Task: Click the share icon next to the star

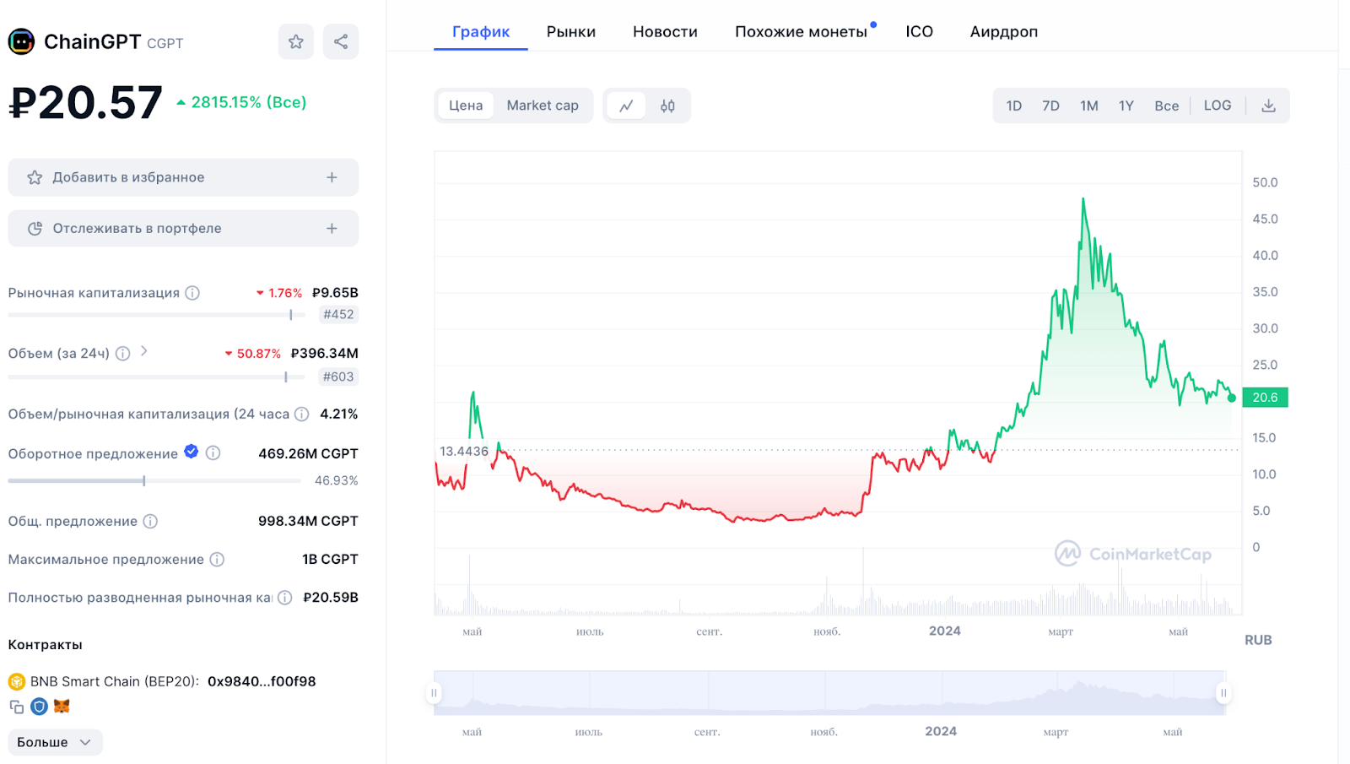Action: pyautogui.click(x=341, y=41)
